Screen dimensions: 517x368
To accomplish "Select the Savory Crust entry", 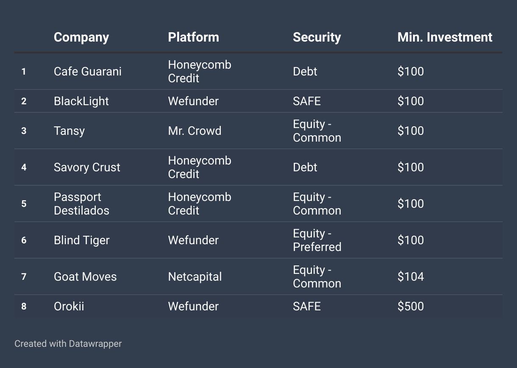I will pos(87,167).
